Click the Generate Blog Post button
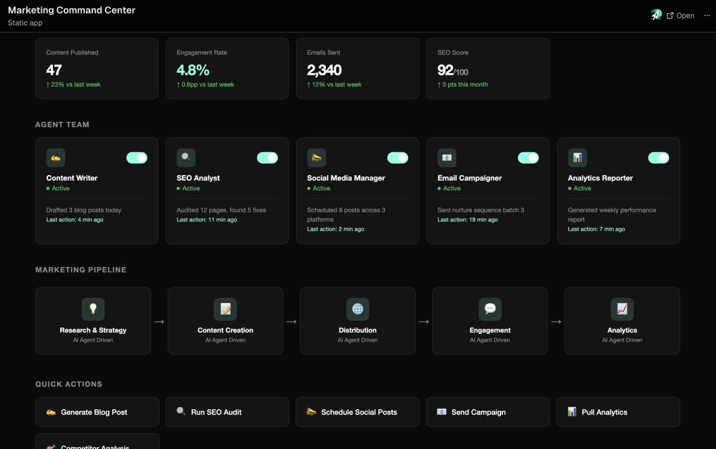 pyautogui.click(x=97, y=412)
